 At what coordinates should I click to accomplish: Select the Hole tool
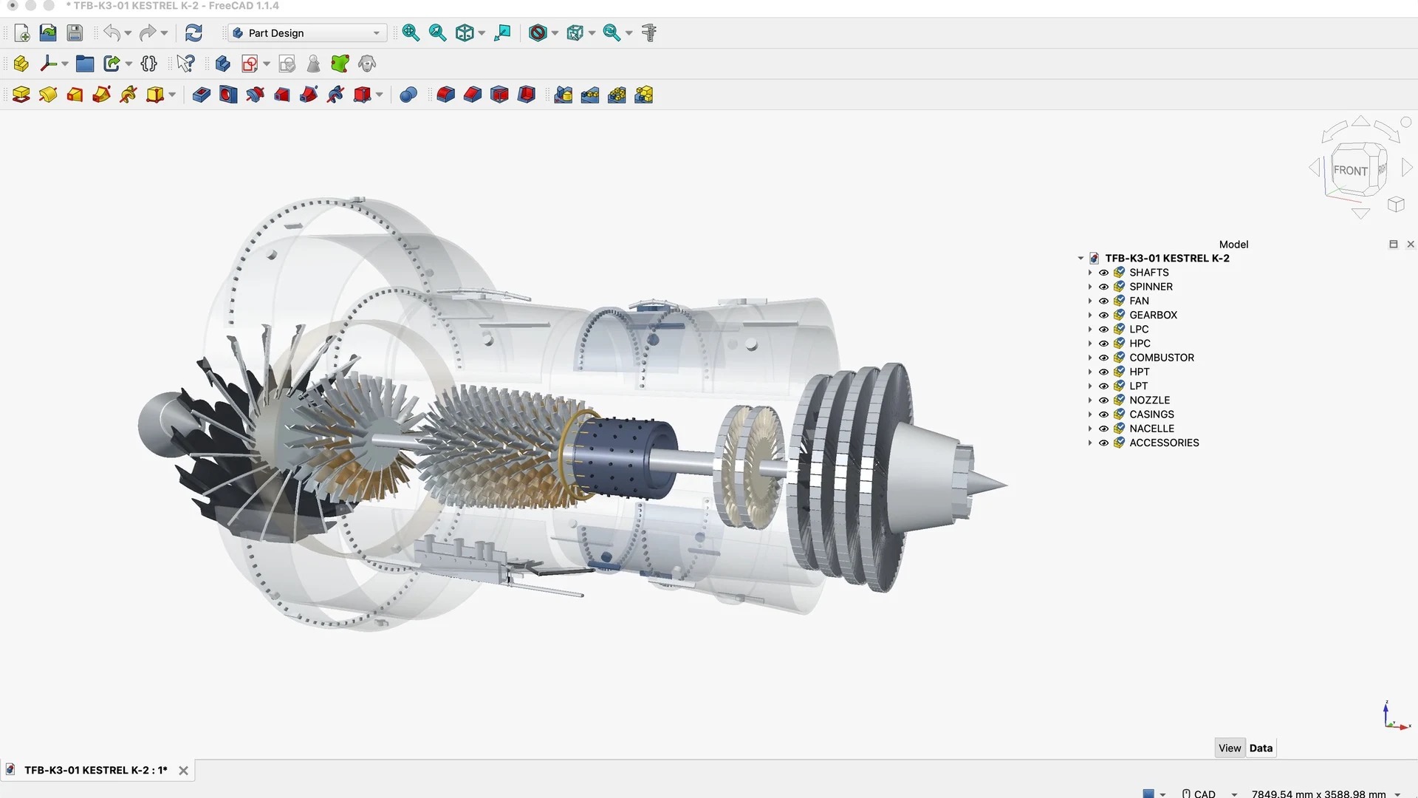[x=228, y=95]
